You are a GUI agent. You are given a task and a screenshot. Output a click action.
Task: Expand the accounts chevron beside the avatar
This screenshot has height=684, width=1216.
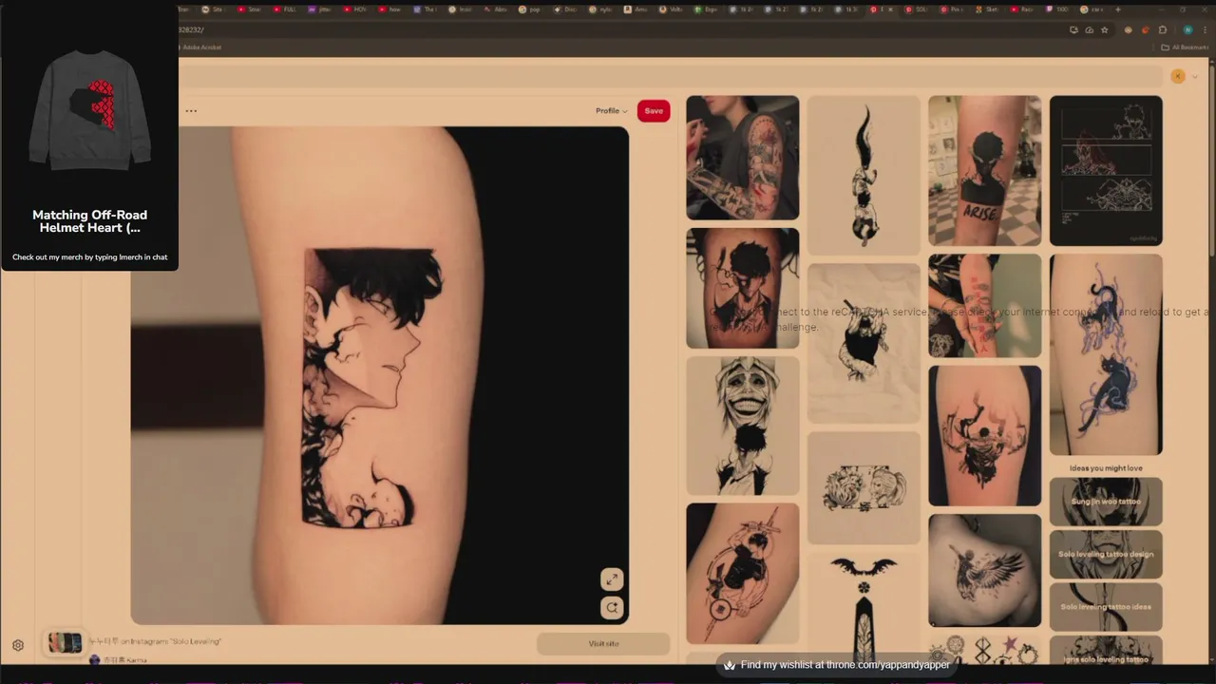1195,76
